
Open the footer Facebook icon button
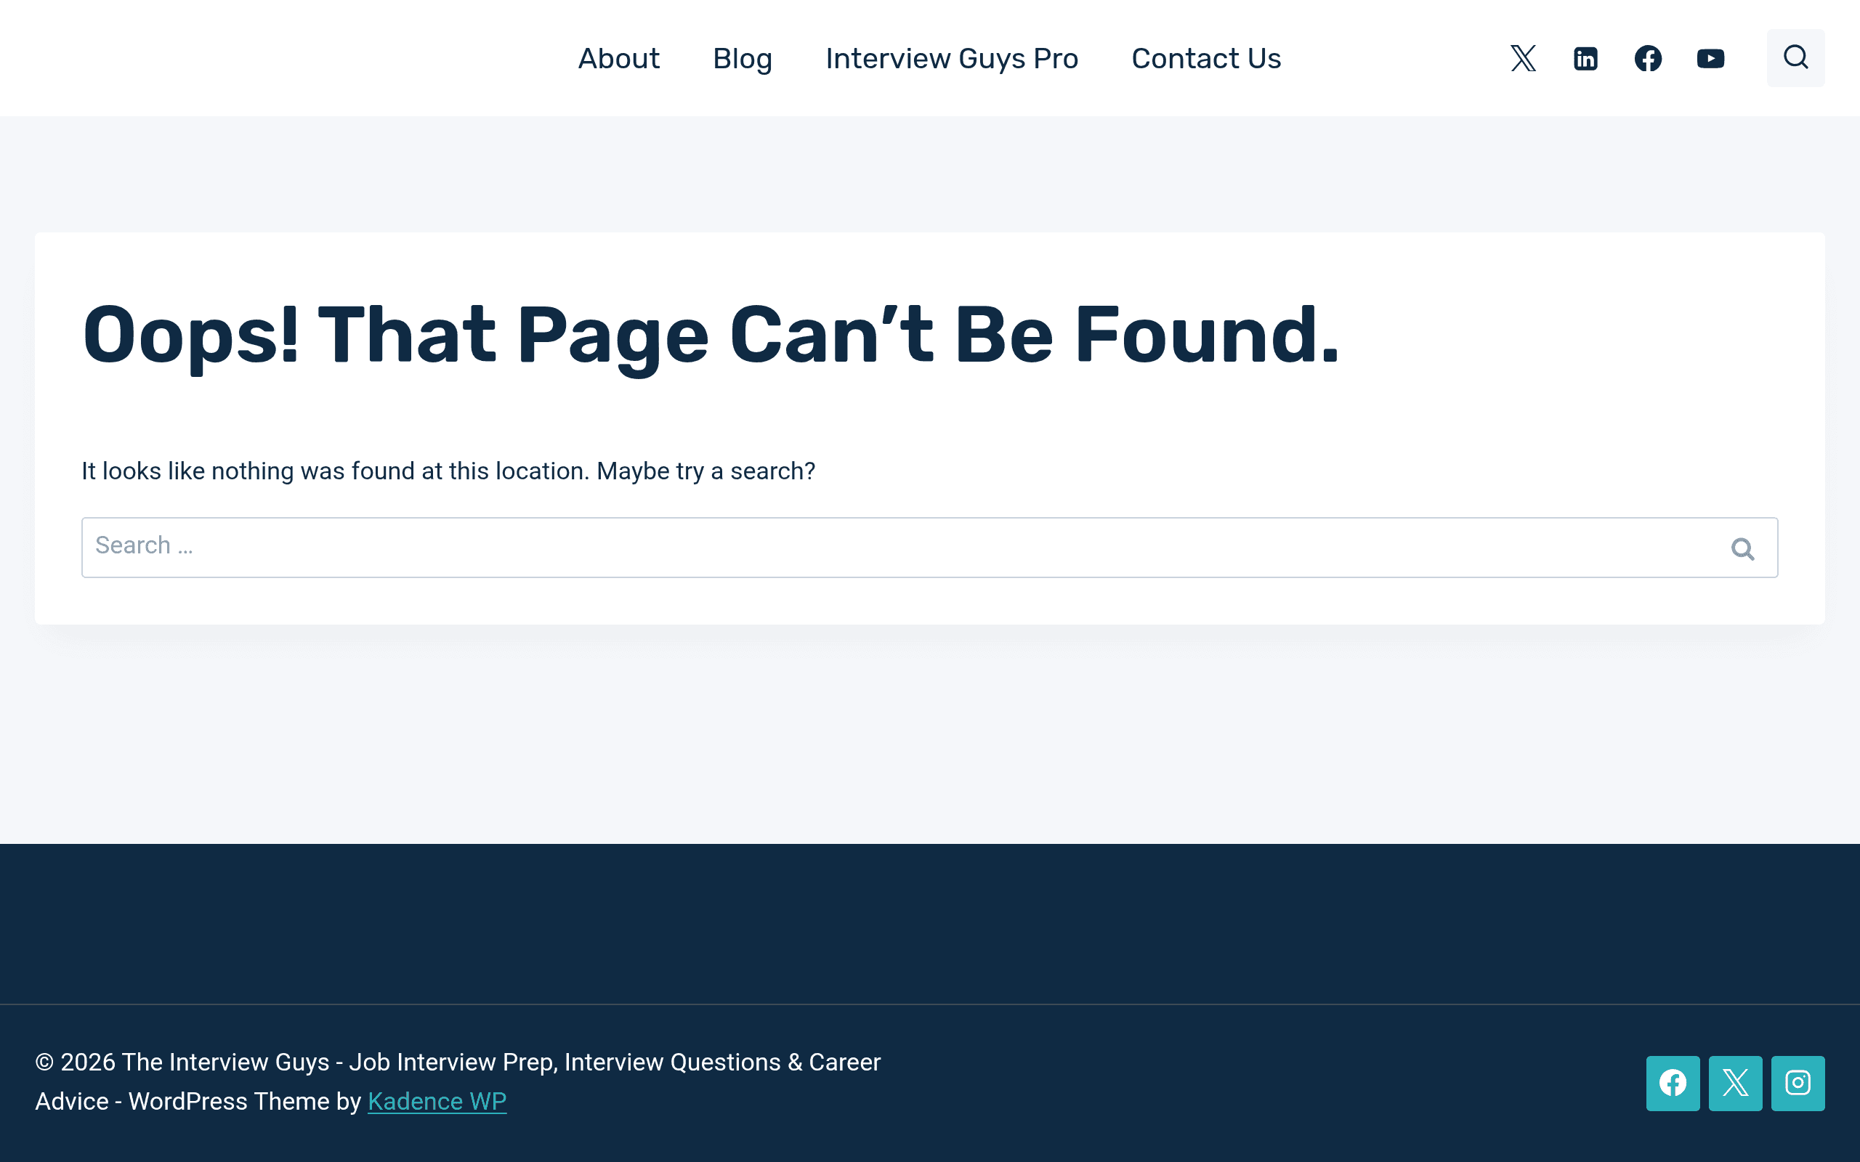point(1673,1083)
